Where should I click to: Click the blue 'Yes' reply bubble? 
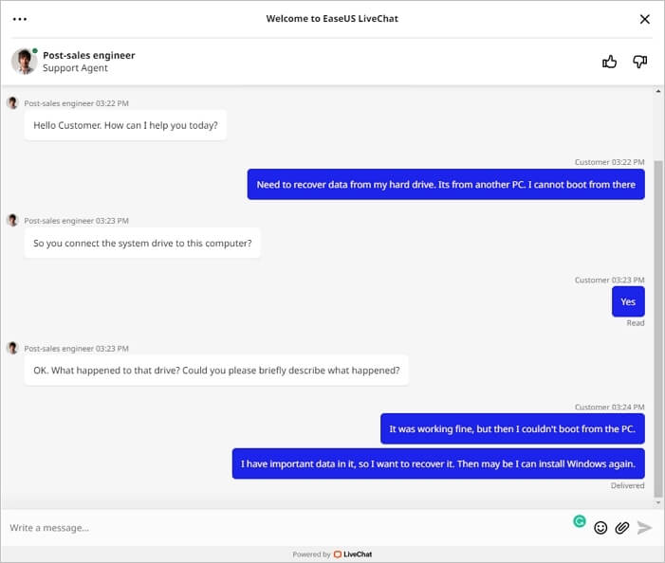point(628,301)
